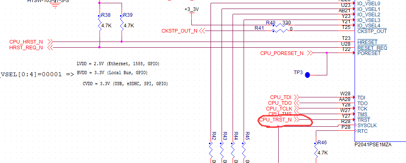
Task: Select the R41 zero ohm resistor symbol
Action: click(x=280, y=31)
